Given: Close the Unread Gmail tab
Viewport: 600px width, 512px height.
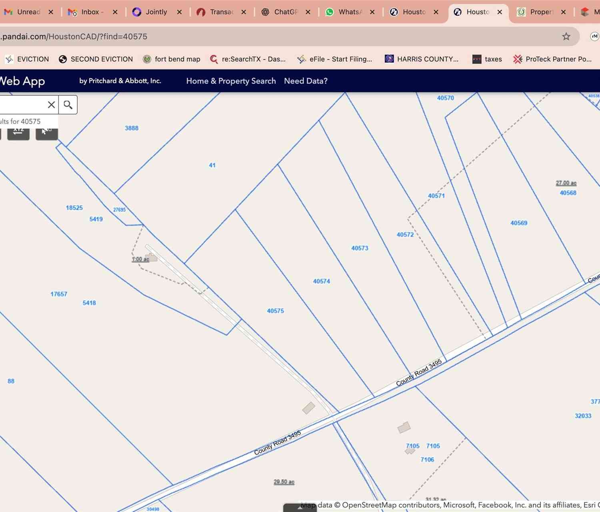Looking at the screenshot, I should click(x=51, y=12).
